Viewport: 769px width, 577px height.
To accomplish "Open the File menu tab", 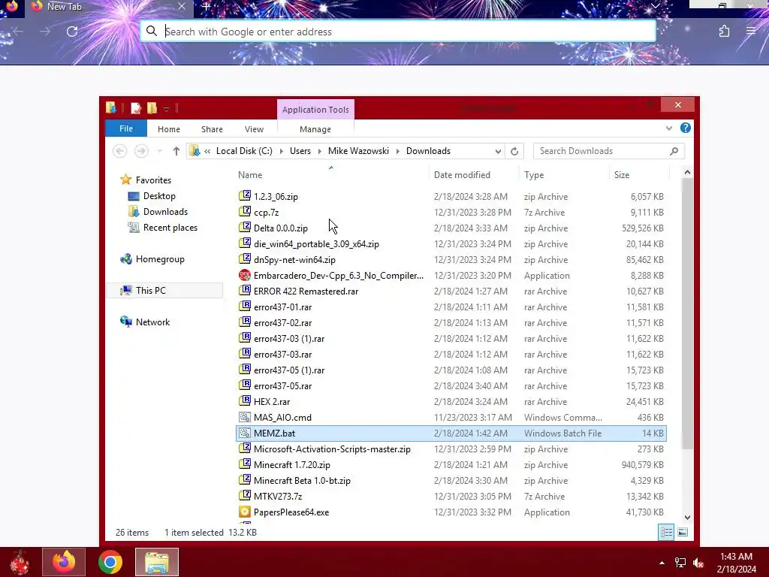I will coord(126,128).
